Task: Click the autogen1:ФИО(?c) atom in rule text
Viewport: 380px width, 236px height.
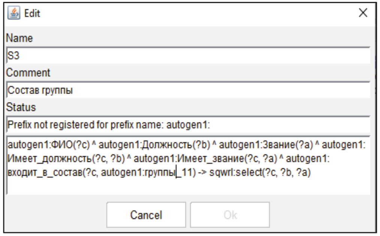Action: pos(36,145)
